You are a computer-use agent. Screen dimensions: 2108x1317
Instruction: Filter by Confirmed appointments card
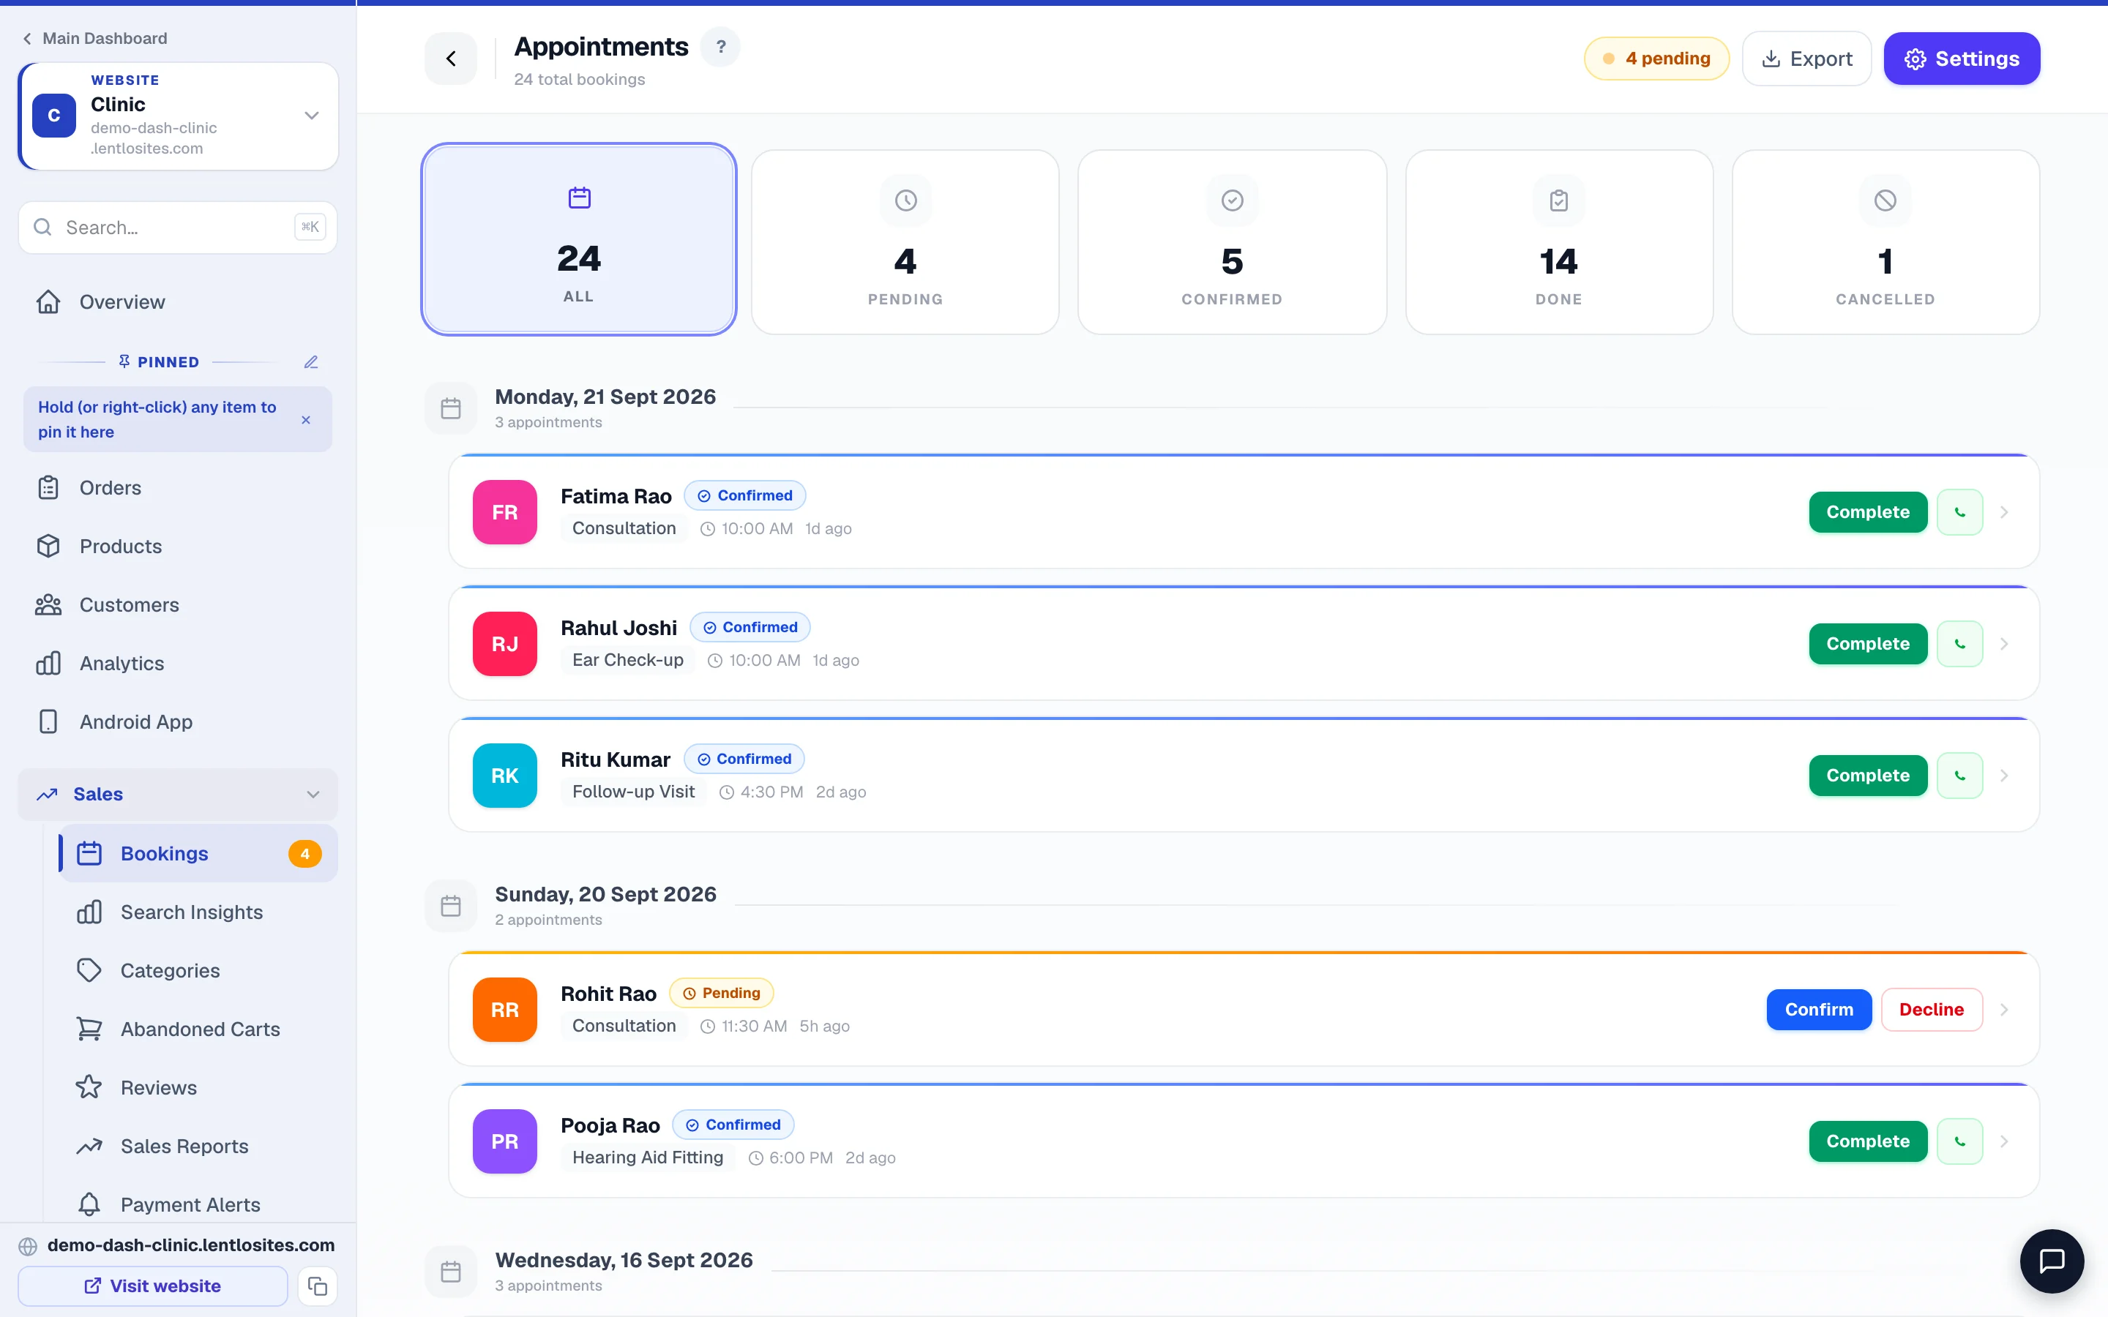coord(1232,242)
